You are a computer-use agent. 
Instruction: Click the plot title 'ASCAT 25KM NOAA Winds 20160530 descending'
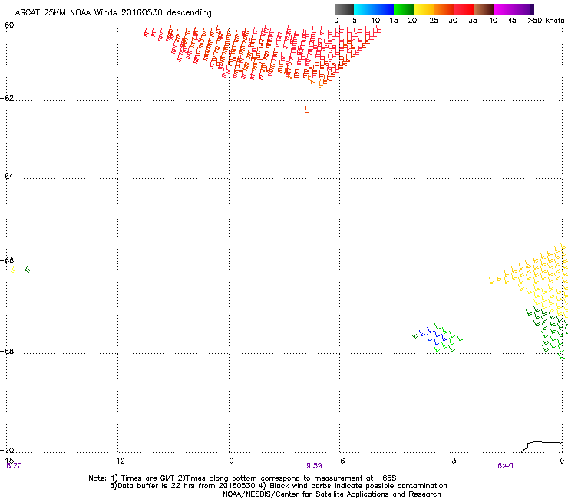[x=113, y=13]
